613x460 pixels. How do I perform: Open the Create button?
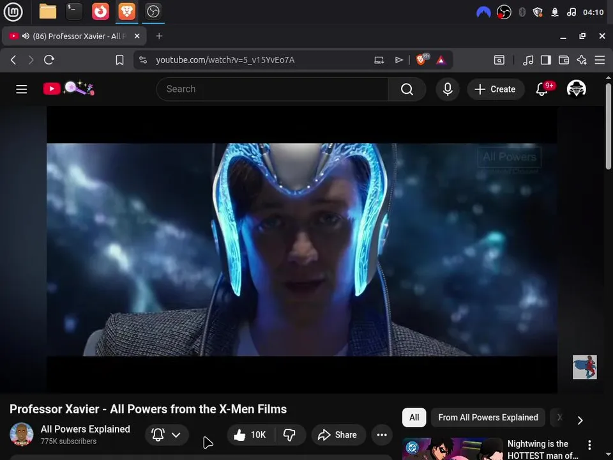point(496,89)
